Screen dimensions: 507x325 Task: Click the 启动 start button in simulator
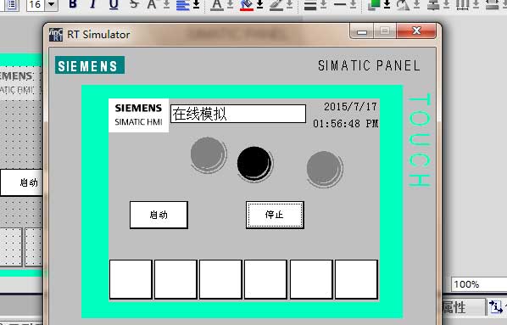pos(159,215)
